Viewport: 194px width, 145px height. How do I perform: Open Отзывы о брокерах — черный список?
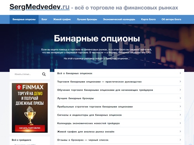point(83,140)
